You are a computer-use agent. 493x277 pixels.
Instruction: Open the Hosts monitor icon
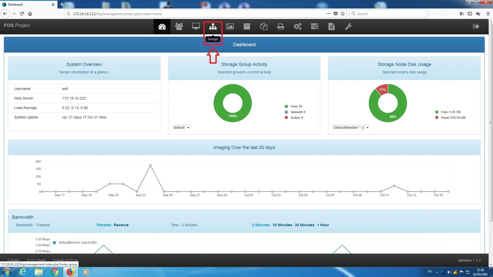[196, 26]
